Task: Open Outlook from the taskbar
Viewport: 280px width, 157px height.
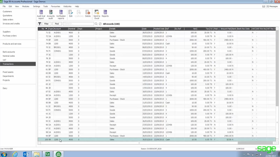Action: [x=26, y=154]
